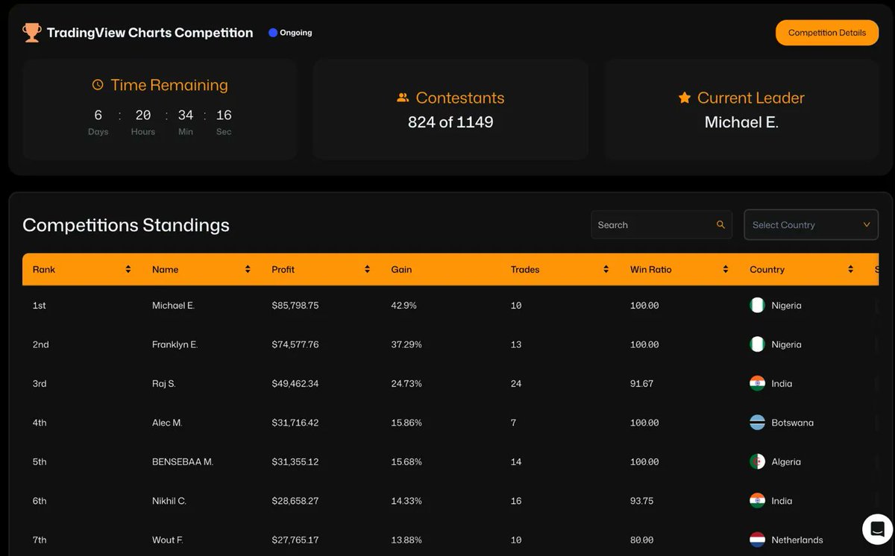Screen dimensions: 895x556
Task: Click the 93.75 win ratio cell
Action: tap(641, 501)
